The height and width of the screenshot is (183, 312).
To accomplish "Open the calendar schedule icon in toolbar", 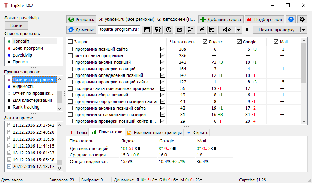I will click(147, 30).
